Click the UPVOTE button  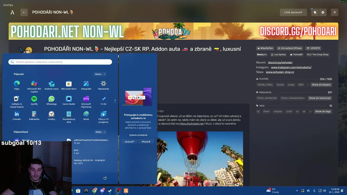313,48
